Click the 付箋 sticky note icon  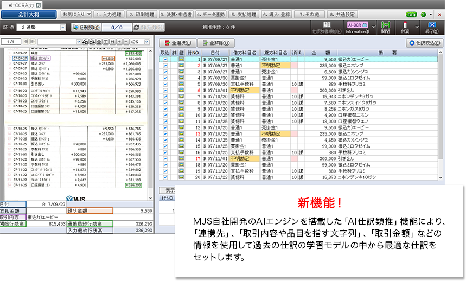[405, 27]
